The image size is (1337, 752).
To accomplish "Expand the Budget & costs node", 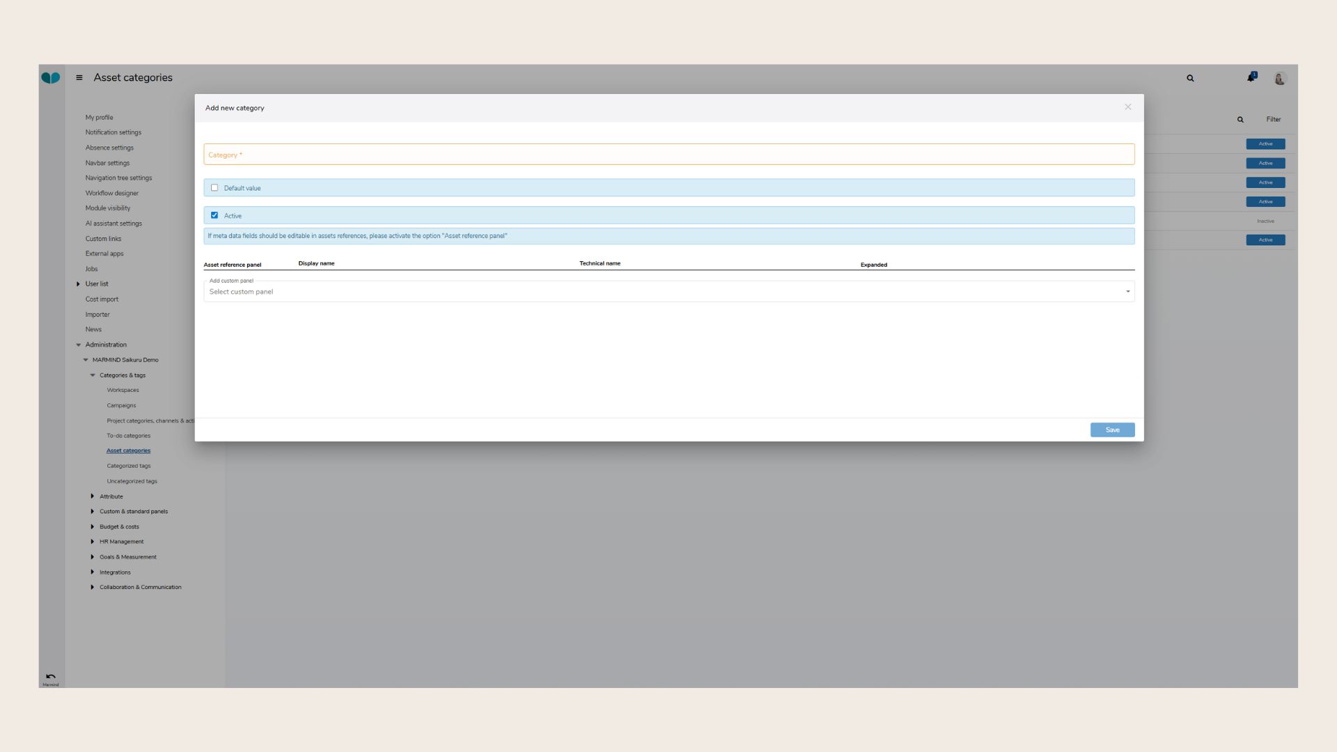I will click(x=93, y=526).
